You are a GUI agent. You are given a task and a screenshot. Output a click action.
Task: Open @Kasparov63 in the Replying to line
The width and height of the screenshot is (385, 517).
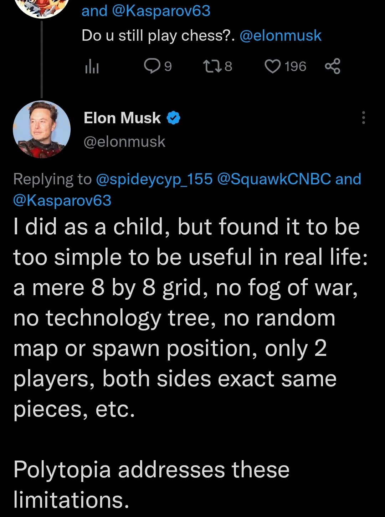62,200
